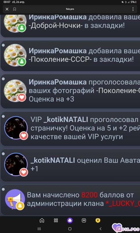Open the browser home icon in the bottom bar
The image size is (140, 233).
pos(42,220)
